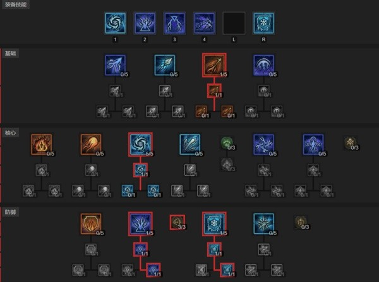Click the Chain Lightning core skill 0/5
Screen dimensions: 379x282
263,144
